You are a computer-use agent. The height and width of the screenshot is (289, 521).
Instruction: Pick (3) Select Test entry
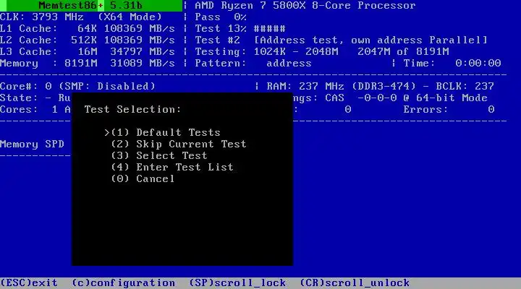coord(158,155)
